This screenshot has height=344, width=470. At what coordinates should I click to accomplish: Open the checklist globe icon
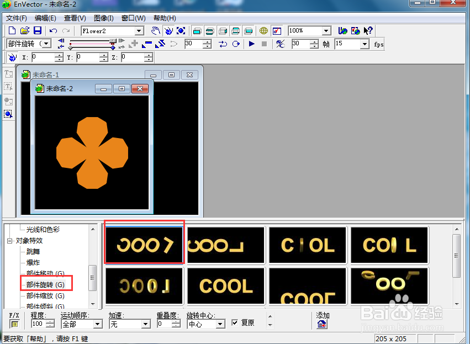pos(356,30)
